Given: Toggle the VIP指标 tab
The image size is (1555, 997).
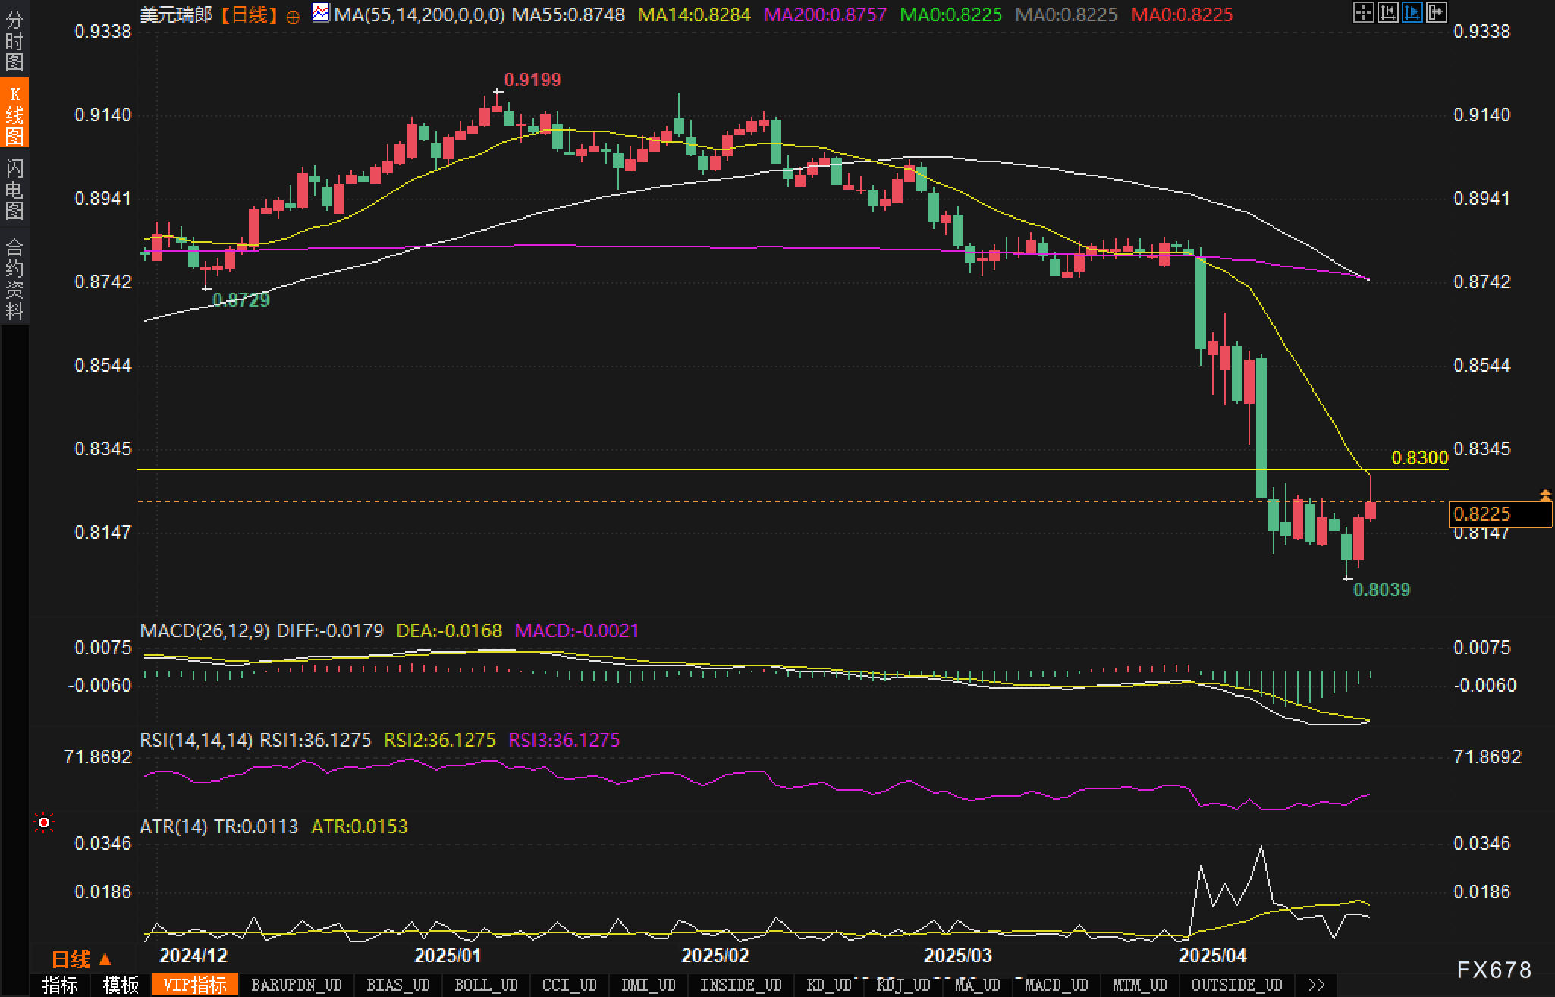Looking at the screenshot, I should point(195,985).
